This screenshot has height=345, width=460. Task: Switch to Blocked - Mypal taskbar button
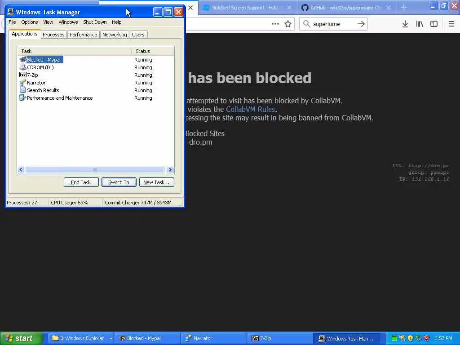point(147,338)
